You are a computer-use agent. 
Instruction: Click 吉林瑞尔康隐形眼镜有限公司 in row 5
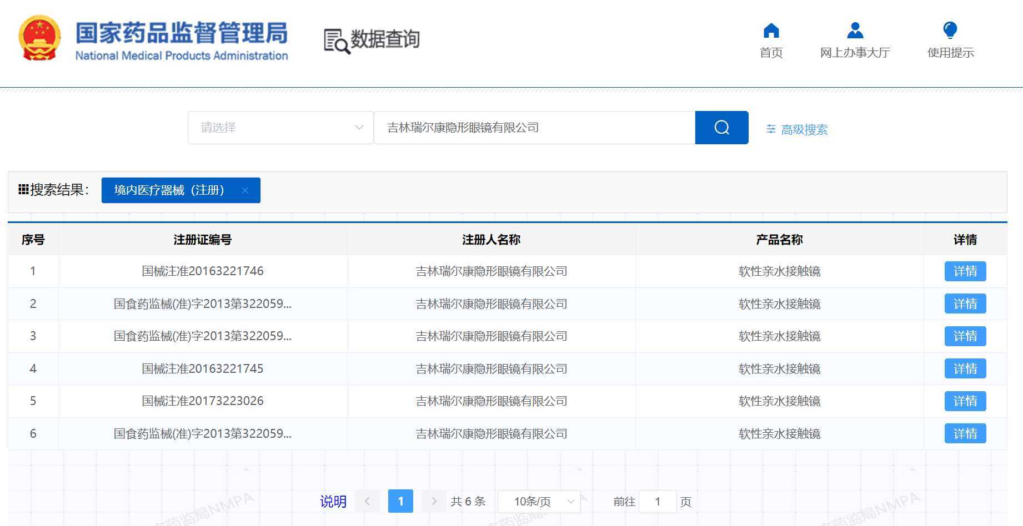tap(492, 401)
